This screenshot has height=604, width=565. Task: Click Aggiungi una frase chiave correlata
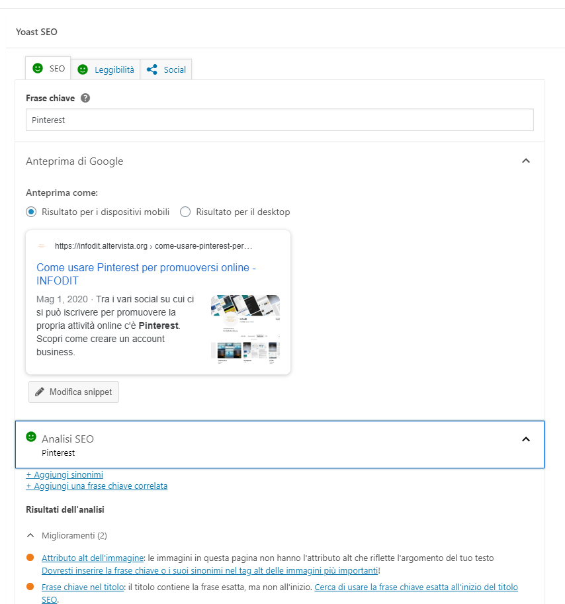tap(97, 486)
